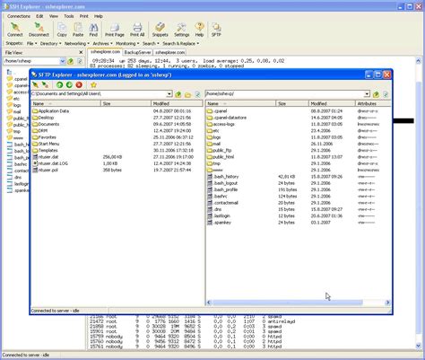Viewport: 425px width, 360px height.
Task: Open the remote path /home/sshexp/ dropdown
Action: (x=367, y=94)
